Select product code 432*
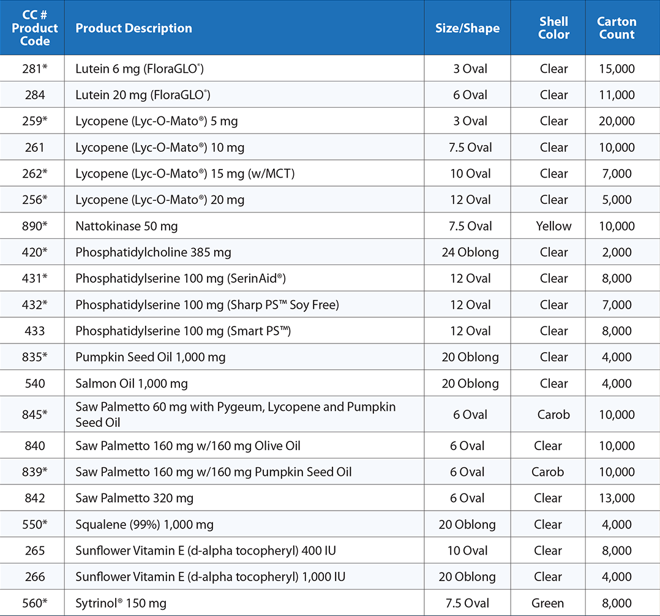This screenshot has width=660, height=616. pyautogui.click(x=34, y=305)
